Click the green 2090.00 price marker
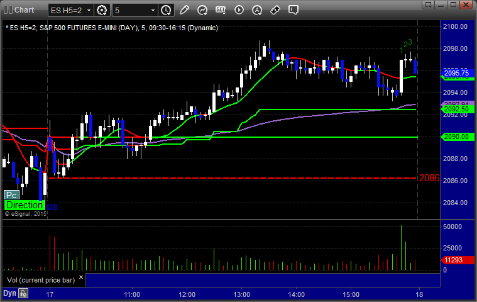477x302 pixels. pos(457,137)
